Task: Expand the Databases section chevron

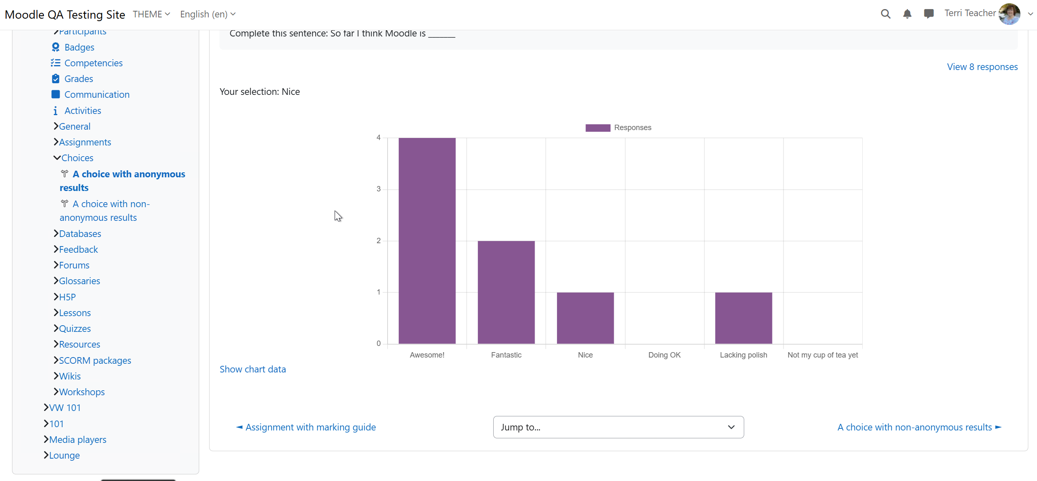Action: click(x=56, y=233)
